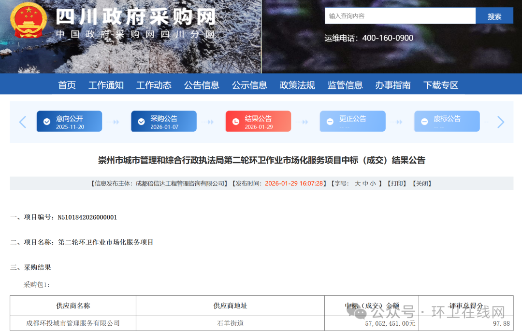Click project number N5101842026000001
This screenshot has width=522, height=333.
click(87, 217)
